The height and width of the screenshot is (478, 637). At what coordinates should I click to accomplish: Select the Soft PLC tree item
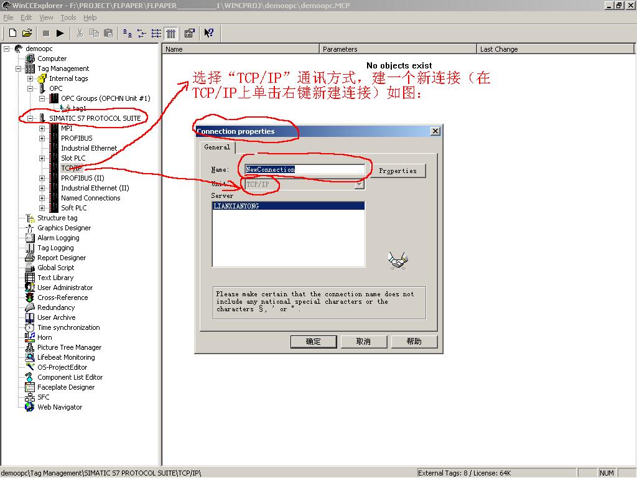tap(73, 208)
